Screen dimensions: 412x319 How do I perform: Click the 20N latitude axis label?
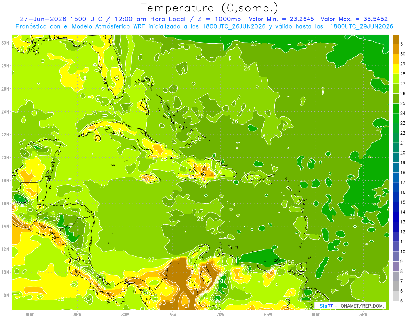(x=5, y=158)
